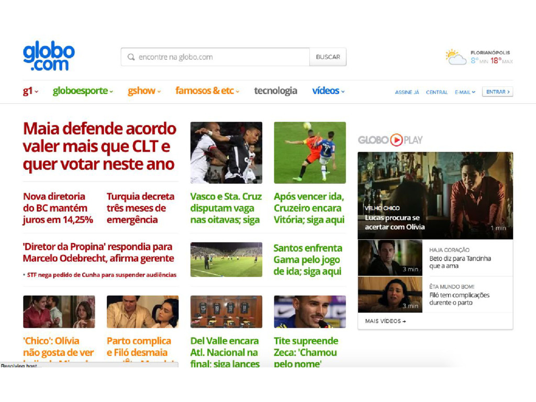Click the globo.com logo
Viewport: 536px width, 402px height.
point(49,56)
